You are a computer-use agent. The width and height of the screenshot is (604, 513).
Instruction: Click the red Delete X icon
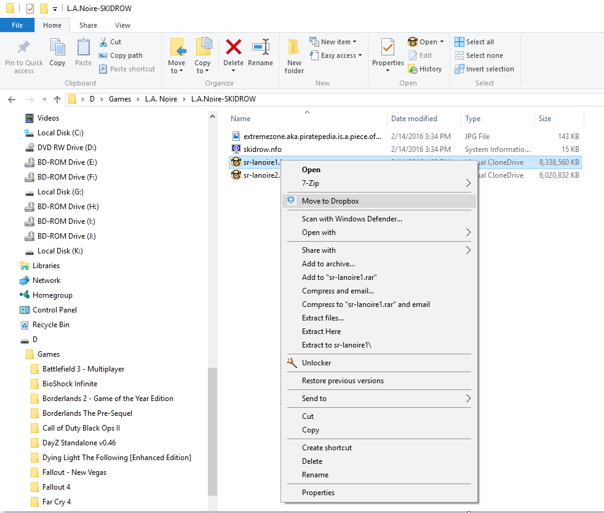[x=234, y=47]
